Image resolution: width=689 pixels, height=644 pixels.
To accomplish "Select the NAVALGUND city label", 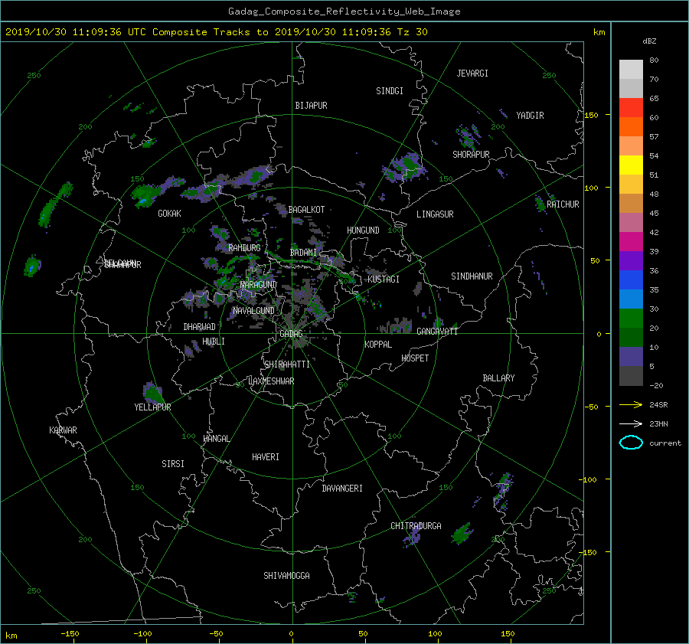I will [253, 311].
